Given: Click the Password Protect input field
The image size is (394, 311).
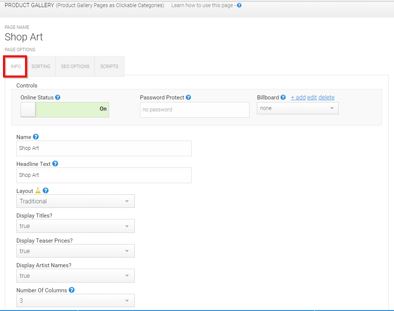Looking at the screenshot, I should [195, 110].
